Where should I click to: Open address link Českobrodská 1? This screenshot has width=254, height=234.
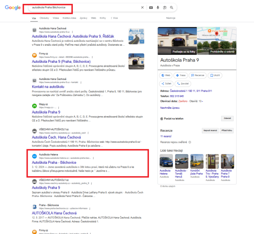(191, 91)
